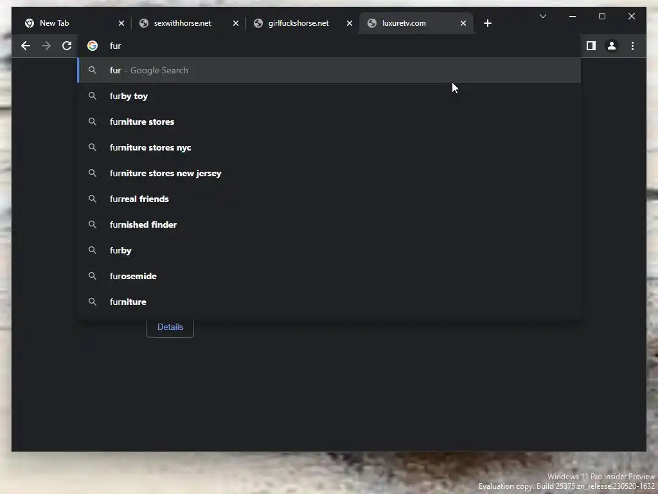Viewport: 658px width, 494px height.
Task: Click the Details button
Action: coord(170,327)
